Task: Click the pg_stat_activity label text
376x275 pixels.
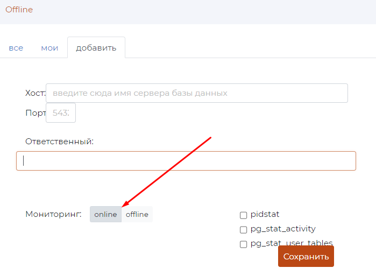Action: (283, 229)
